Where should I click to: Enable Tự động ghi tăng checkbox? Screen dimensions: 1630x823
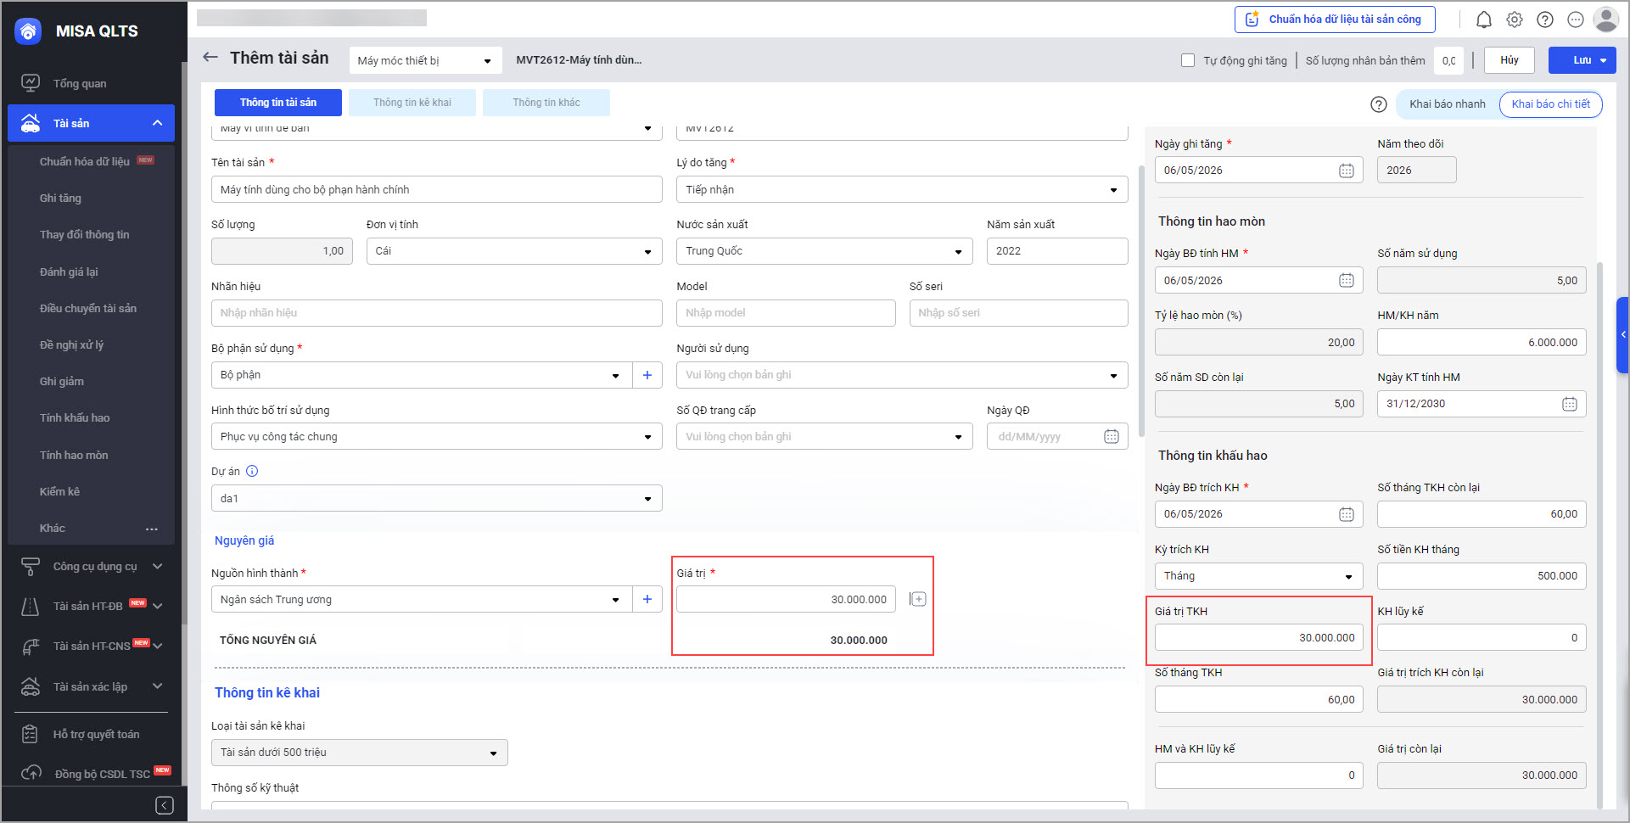[x=1188, y=60]
